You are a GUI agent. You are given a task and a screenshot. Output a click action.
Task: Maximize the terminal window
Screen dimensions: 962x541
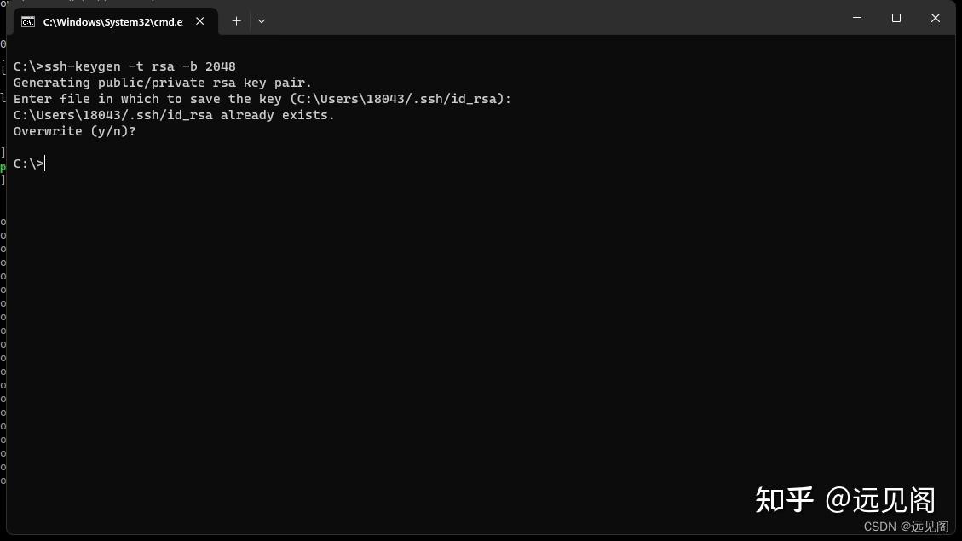(x=896, y=17)
